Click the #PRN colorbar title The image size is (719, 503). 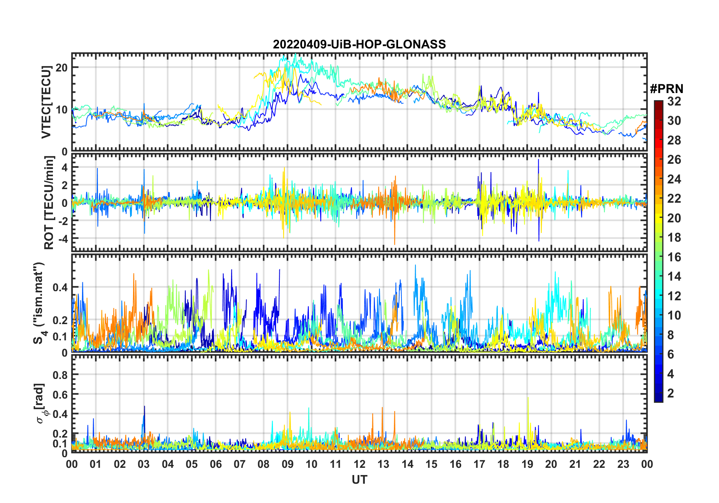tap(666, 89)
